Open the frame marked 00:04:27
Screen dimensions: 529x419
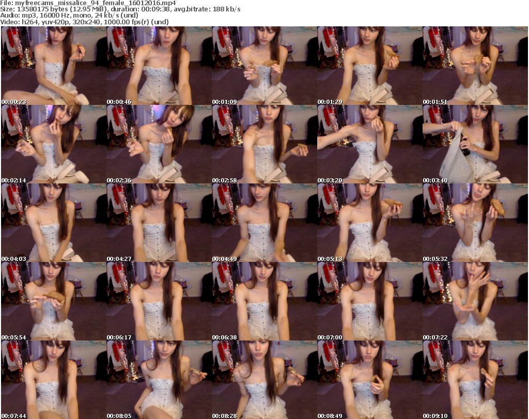click(x=159, y=223)
